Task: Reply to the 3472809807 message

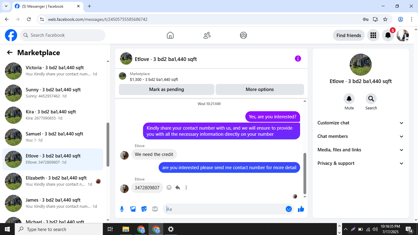Action: click(178, 188)
